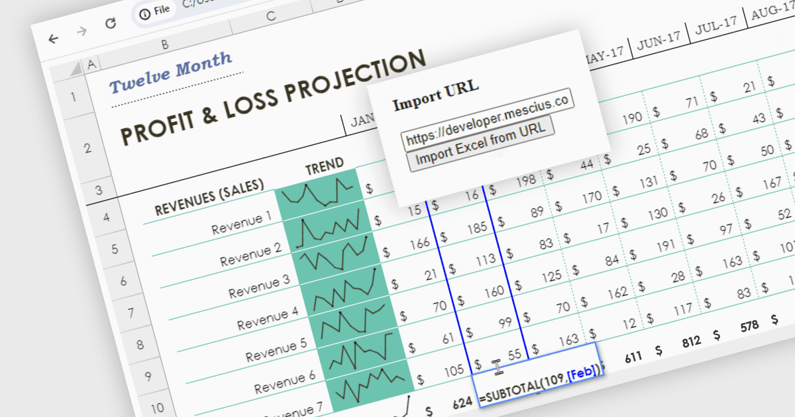Click the Twelve Month subtitle text
Image resolution: width=795 pixels, height=417 pixels.
point(170,72)
